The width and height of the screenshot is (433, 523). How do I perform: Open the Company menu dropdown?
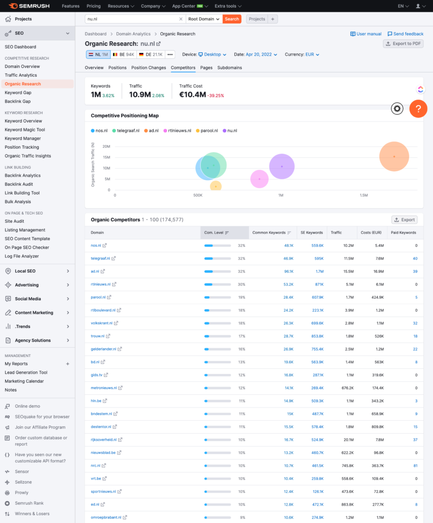tap(153, 6)
